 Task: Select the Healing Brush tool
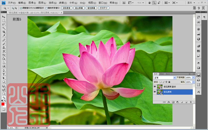[x=4, y=40]
